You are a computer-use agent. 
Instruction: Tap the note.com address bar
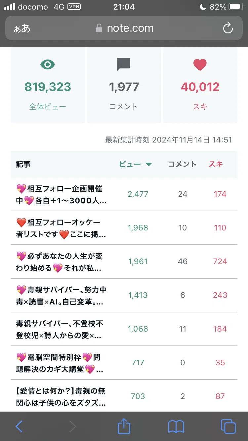124,28
